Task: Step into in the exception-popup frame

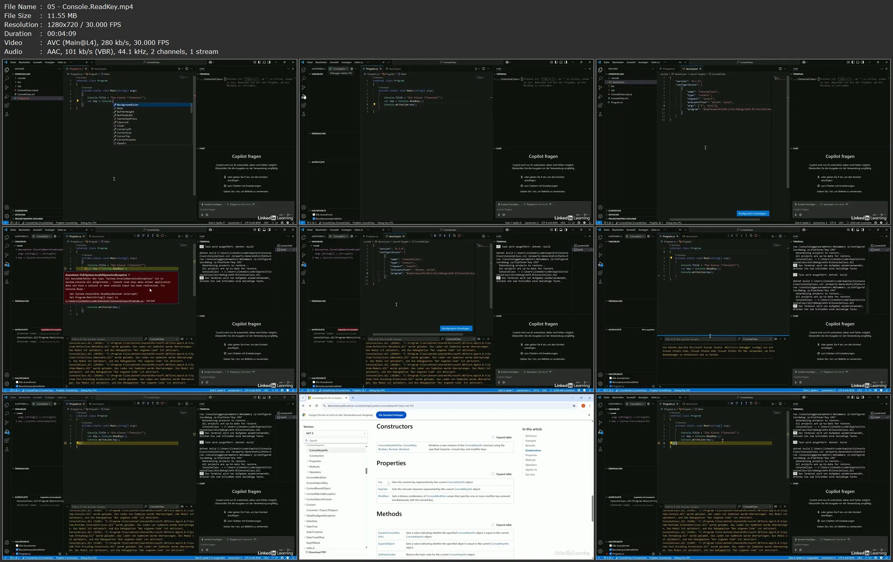Action: pyautogui.click(x=148, y=236)
